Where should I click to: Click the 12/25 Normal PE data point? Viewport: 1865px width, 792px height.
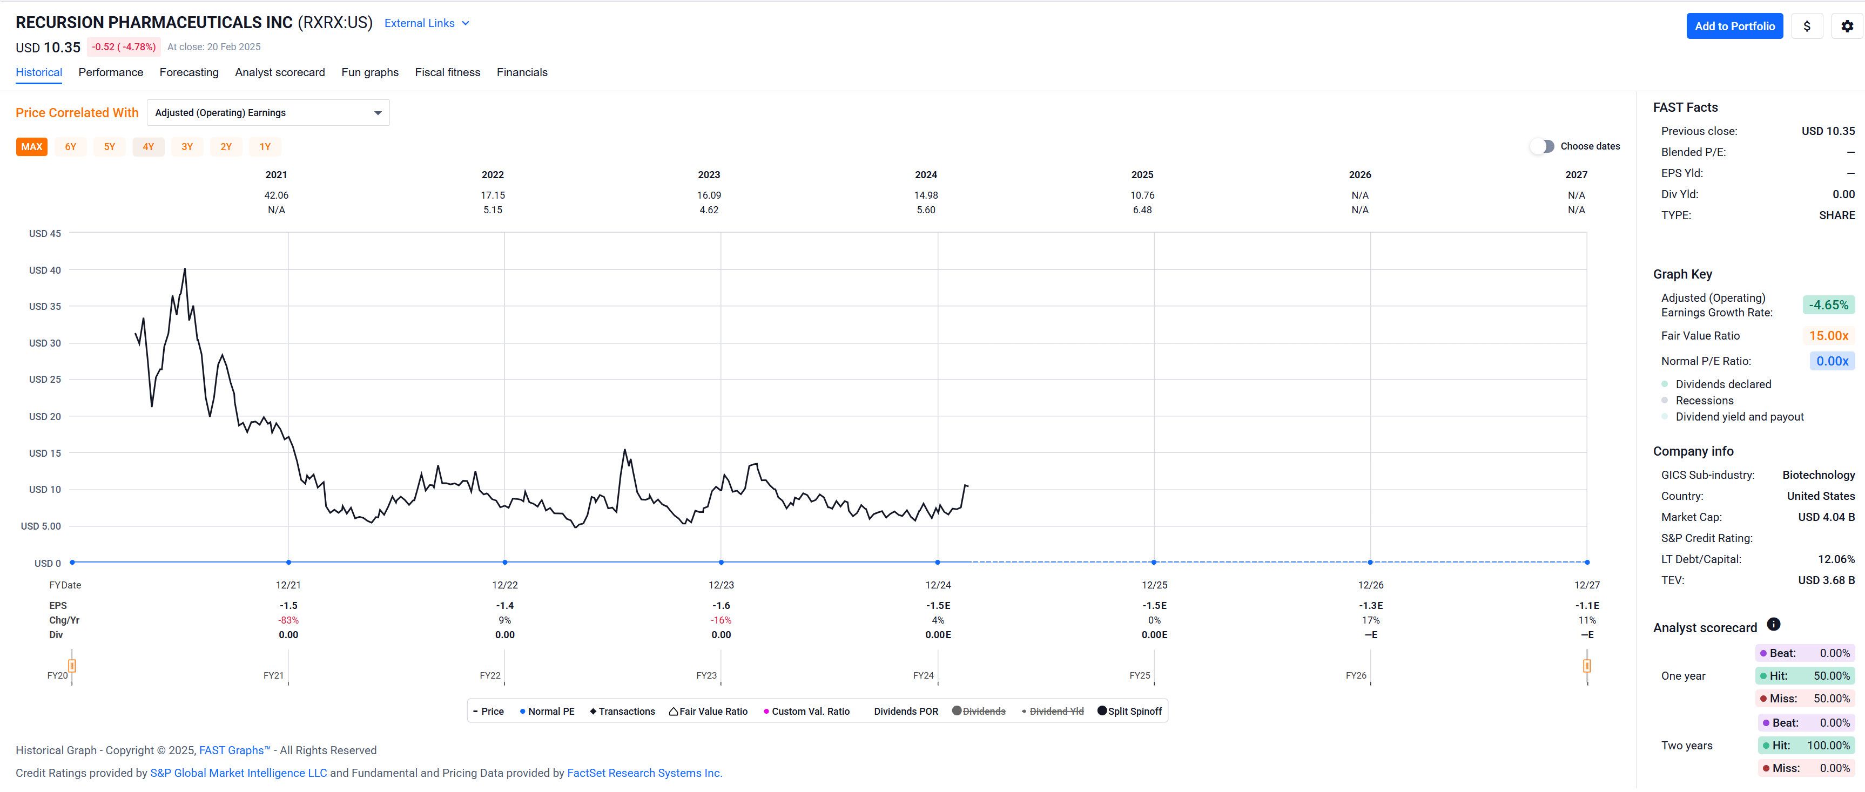pyautogui.click(x=1154, y=563)
